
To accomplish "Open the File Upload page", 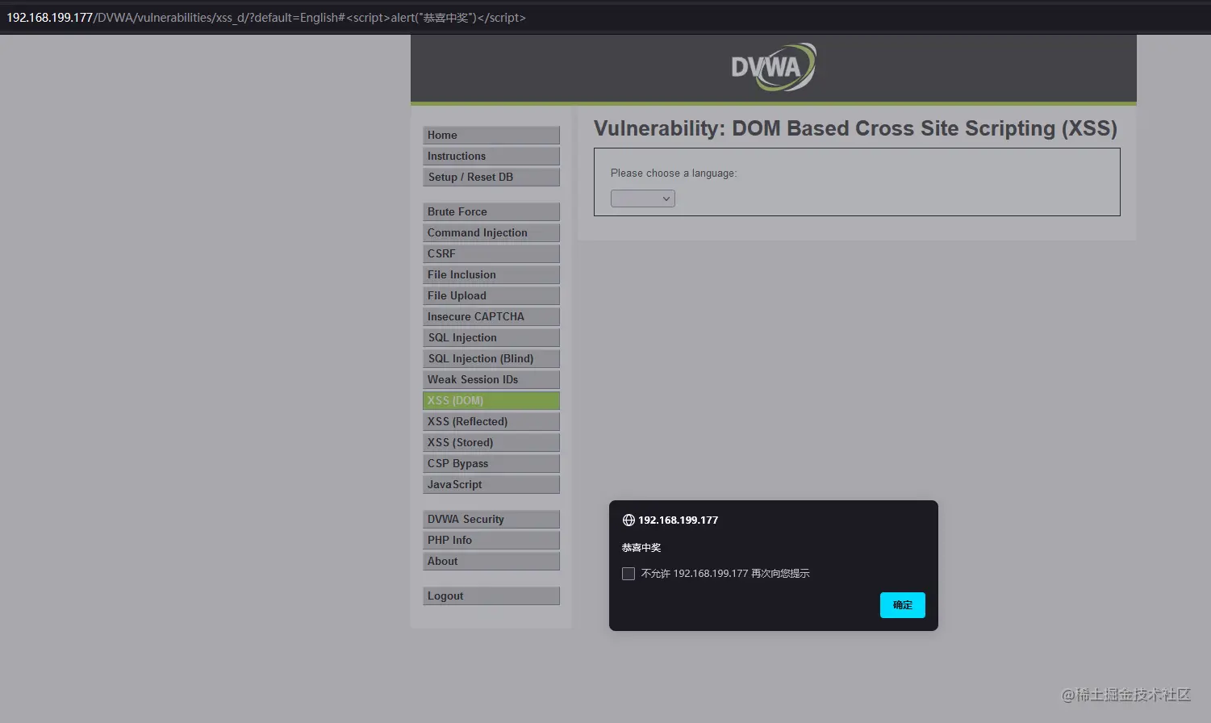I will coord(491,295).
